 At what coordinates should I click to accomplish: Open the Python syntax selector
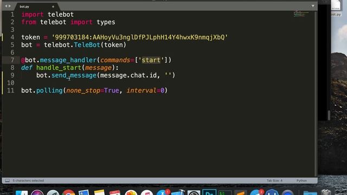click(301, 180)
